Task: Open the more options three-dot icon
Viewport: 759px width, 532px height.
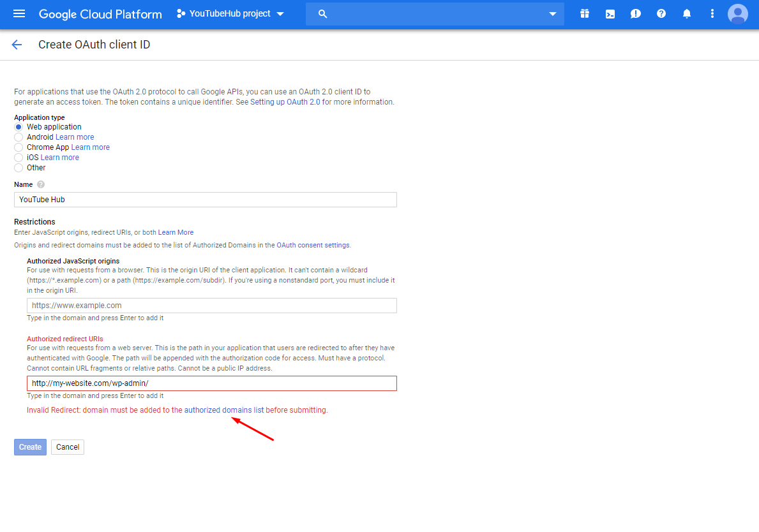Action: [712, 13]
